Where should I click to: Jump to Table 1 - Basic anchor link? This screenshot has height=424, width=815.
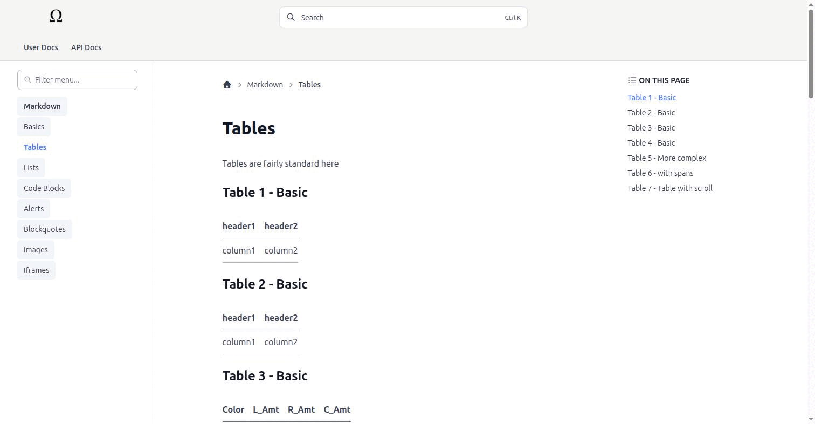click(652, 98)
